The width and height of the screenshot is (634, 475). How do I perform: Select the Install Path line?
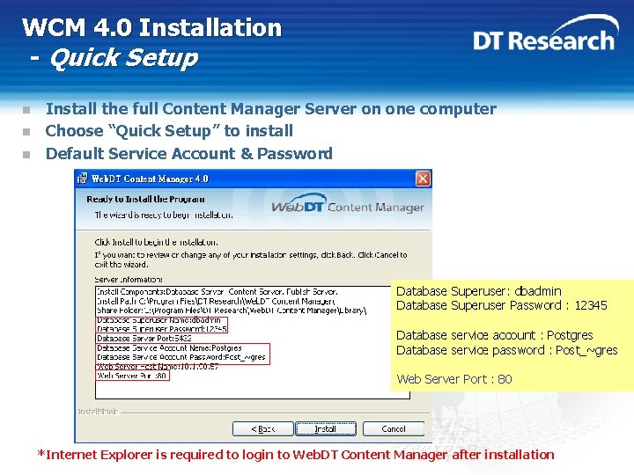(x=216, y=302)
